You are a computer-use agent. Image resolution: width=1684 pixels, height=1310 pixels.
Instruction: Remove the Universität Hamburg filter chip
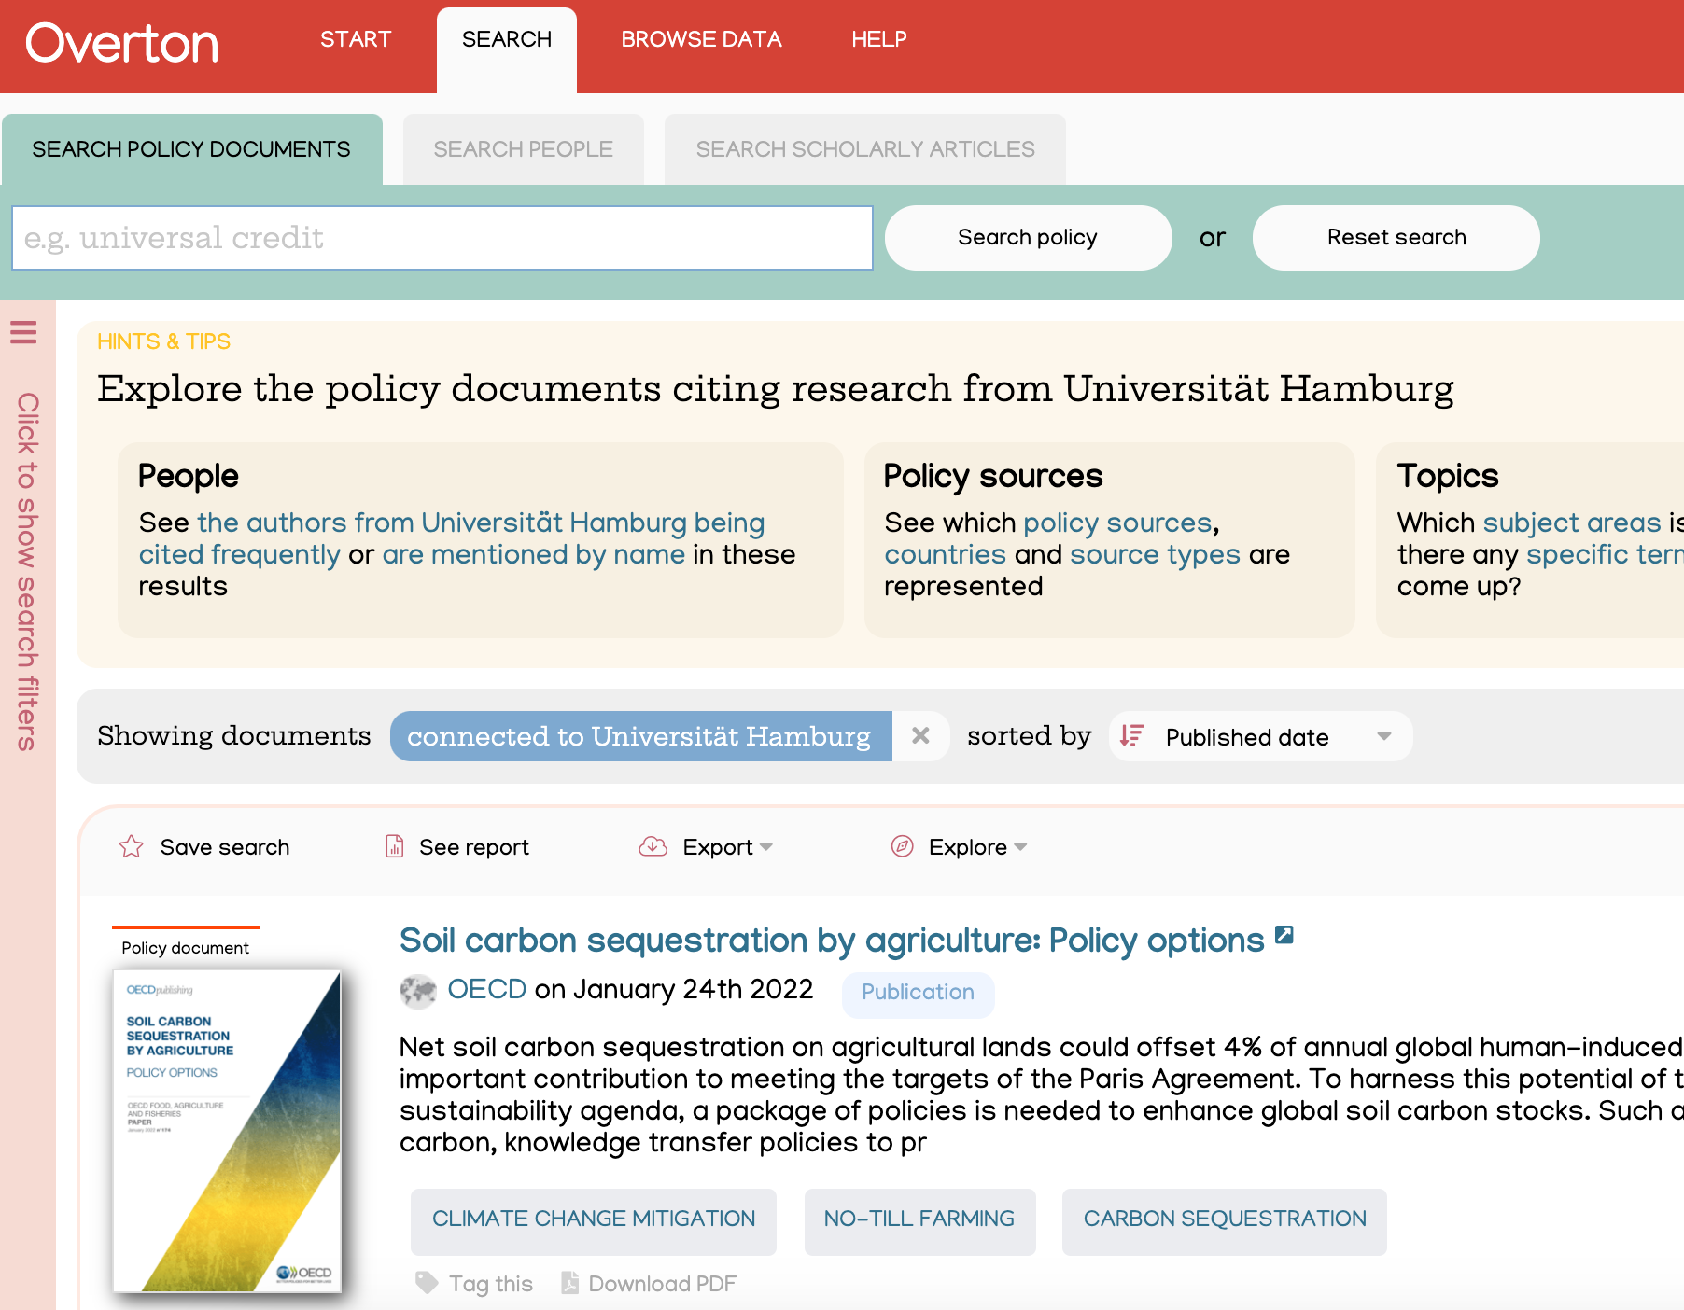920,736
